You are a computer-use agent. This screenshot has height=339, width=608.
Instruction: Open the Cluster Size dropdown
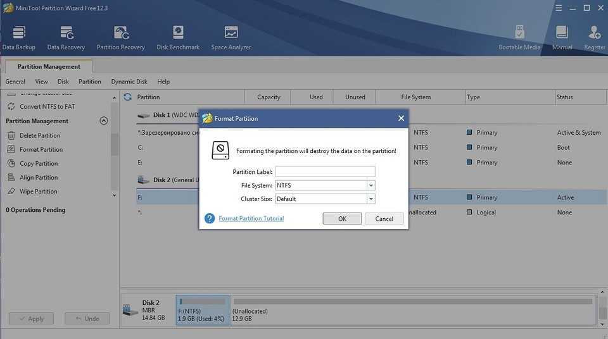(370, 199)
